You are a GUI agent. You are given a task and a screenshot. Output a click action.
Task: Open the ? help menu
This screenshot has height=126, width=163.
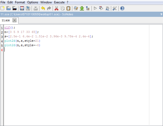[x=67, y=2]
